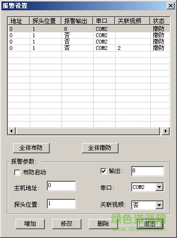Select the row with 关联视频 value 2
This screenshot has width=177, height=238.
tap(89, 48)
